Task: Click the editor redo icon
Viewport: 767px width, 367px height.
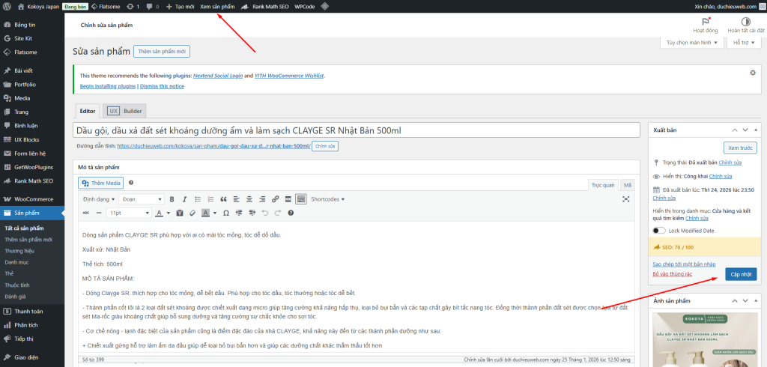Action: (x=278, y=213)
